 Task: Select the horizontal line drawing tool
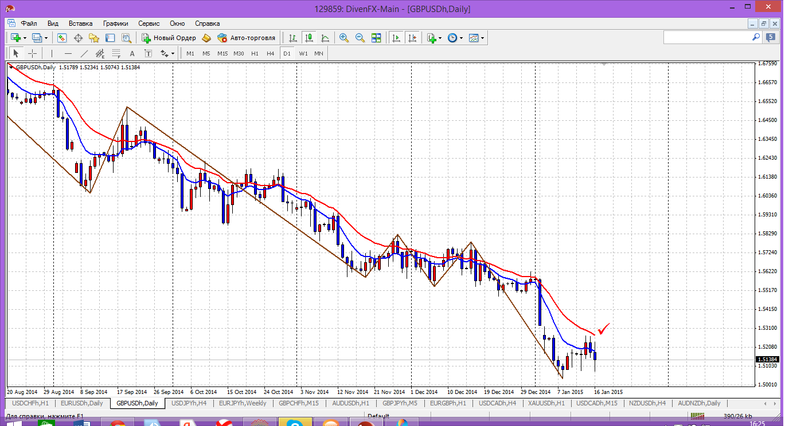pyautogui.click(x=68, y=53)
